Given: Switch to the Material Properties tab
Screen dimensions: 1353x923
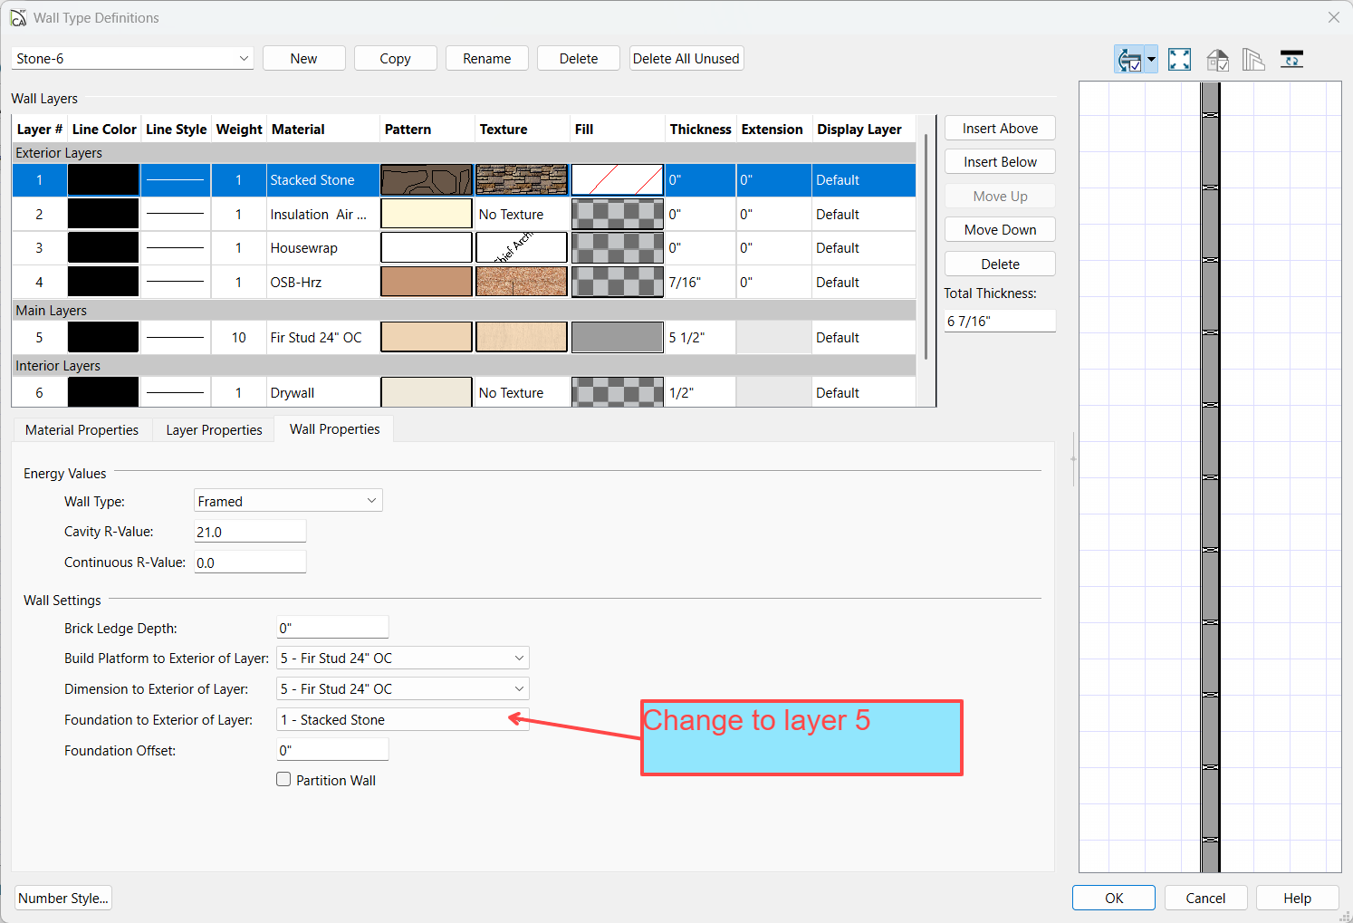Looking at the screenshot, I should pos(82,430).
